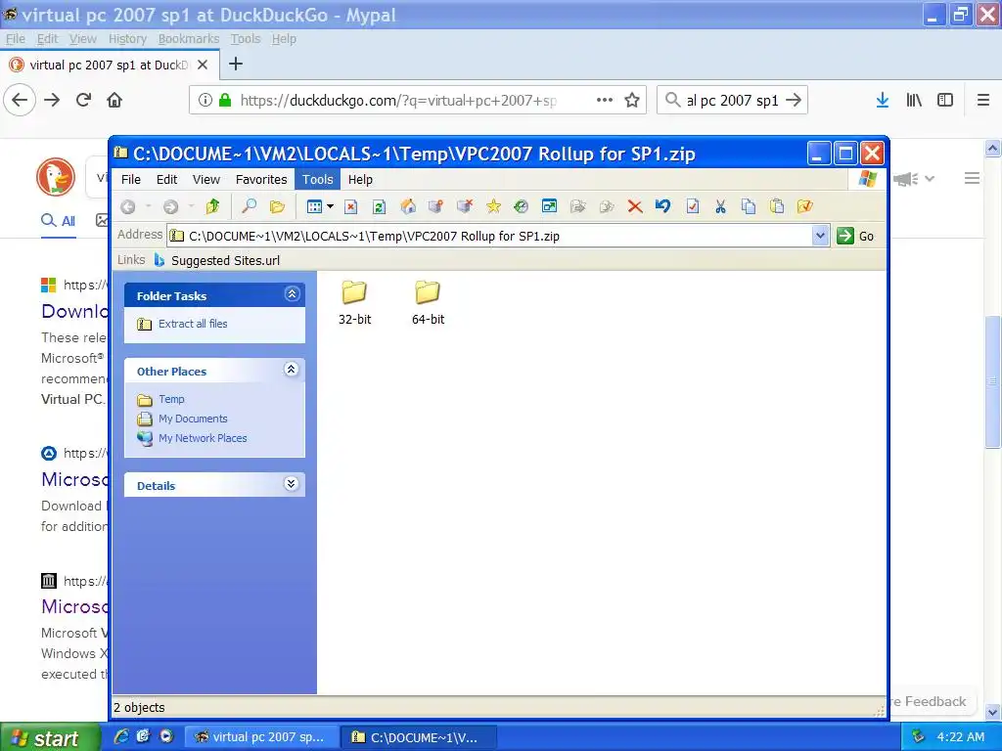Open the Views dropdown arrow

pos(330,206)
